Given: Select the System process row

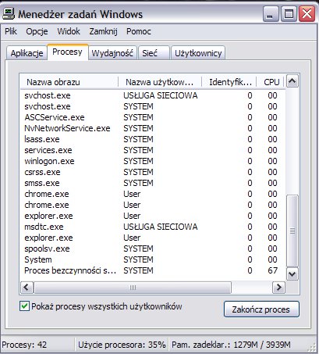Looking at the screenshot, I should click(153, 259).
